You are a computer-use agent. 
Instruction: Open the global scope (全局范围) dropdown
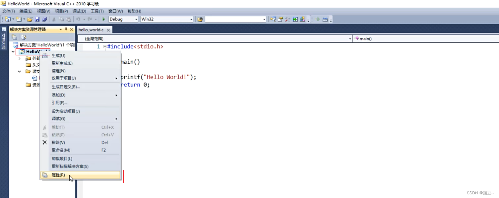click(350, 39)
